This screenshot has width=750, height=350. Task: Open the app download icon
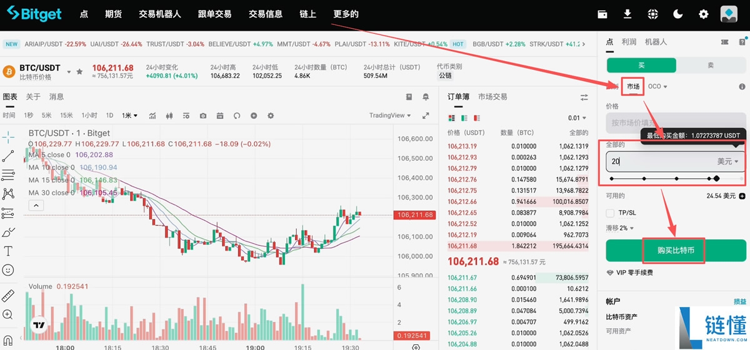pyautogui.click(x=628, y=14)
